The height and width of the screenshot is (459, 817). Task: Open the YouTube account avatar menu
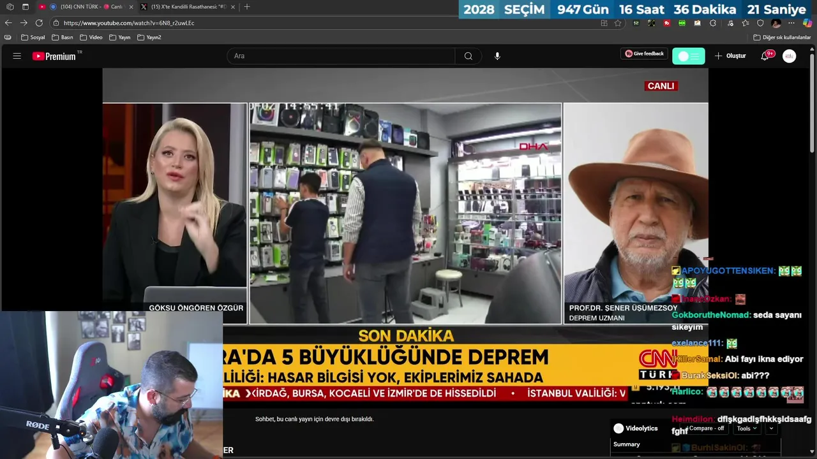pyautogui.click(x=790, y=56)
